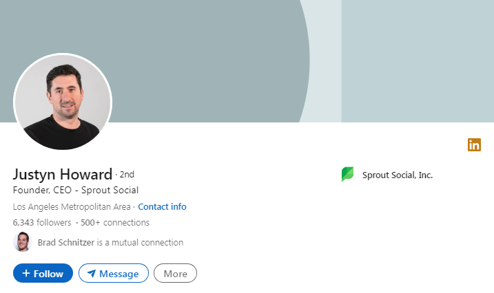The image size is (494, 293).
Task: Expand the More actions menu
Action: (175, 273)
